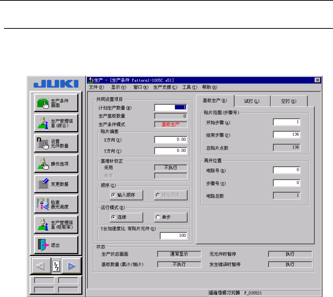Click the 退出 exit icon
This screenshot has height=297, width=333.
coord(56,245)
